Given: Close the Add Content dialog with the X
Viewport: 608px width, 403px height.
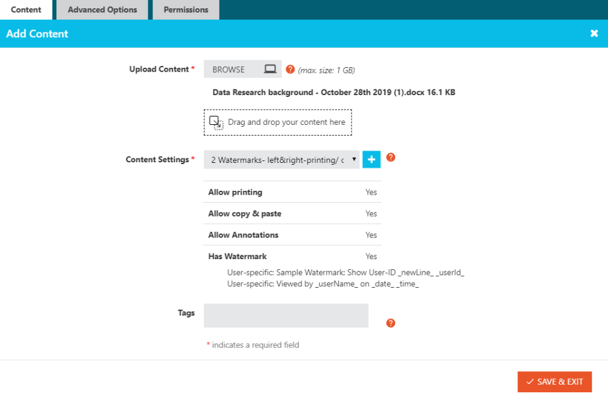Looking at the screenshot, I should coord(594,33).
